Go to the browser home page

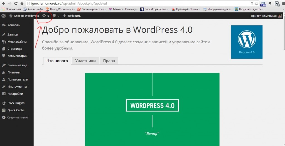pos(22,3)
